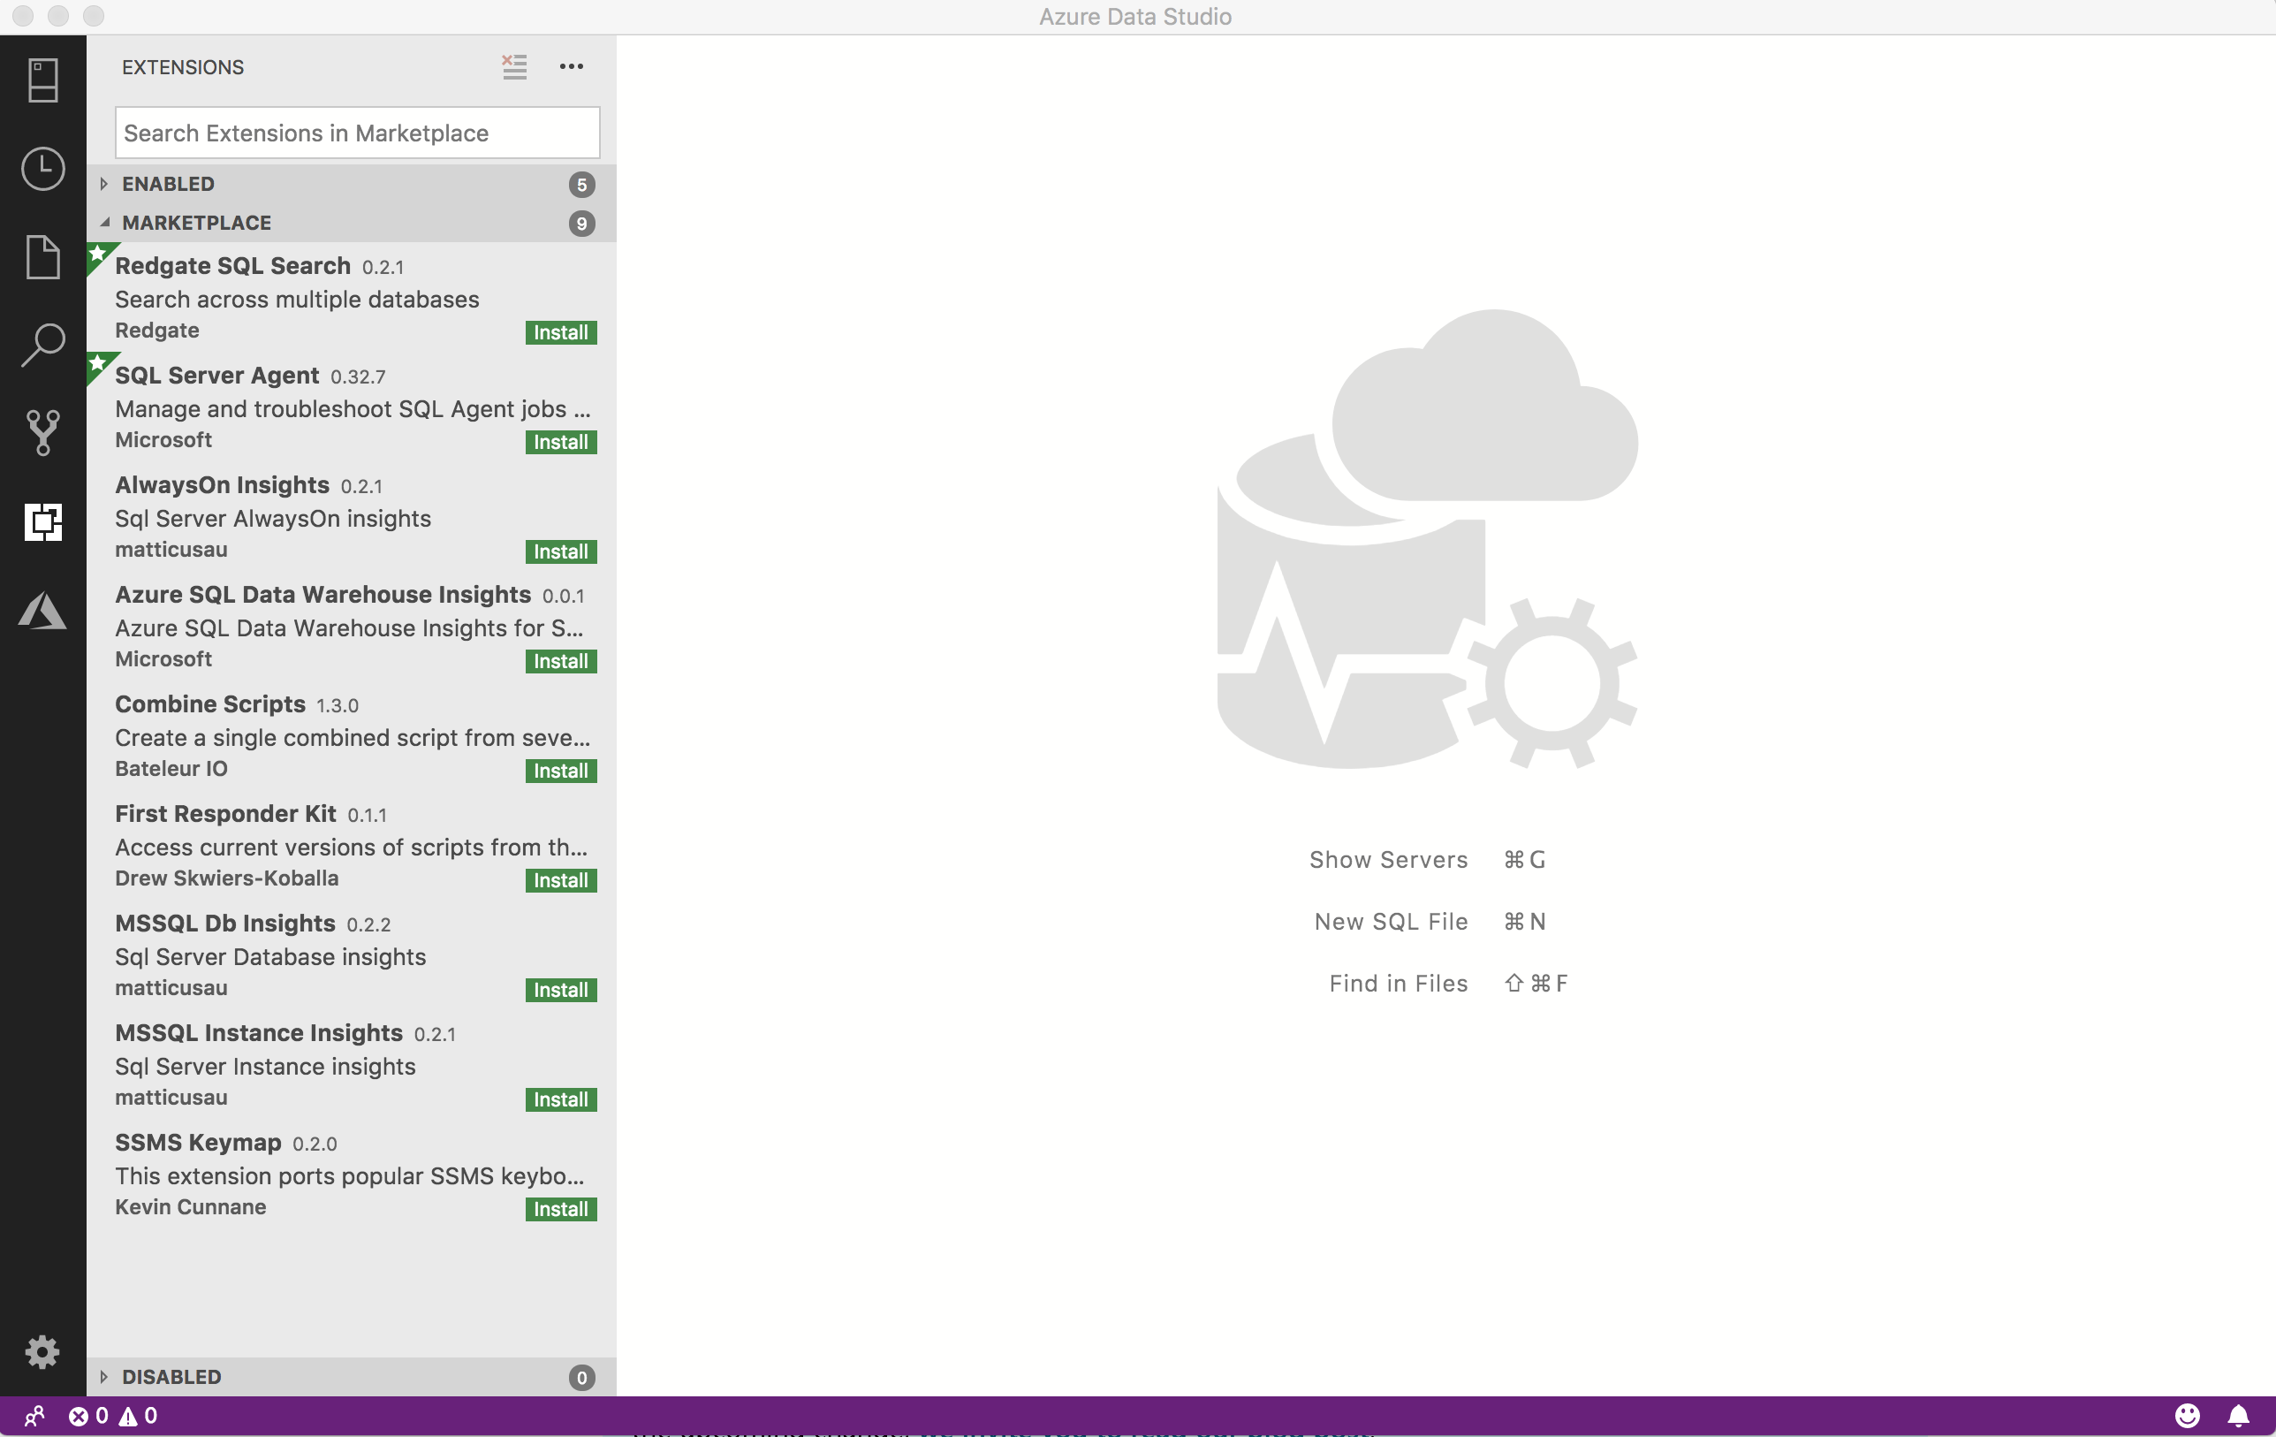Expand the DISABLED extensions section

102,1376
